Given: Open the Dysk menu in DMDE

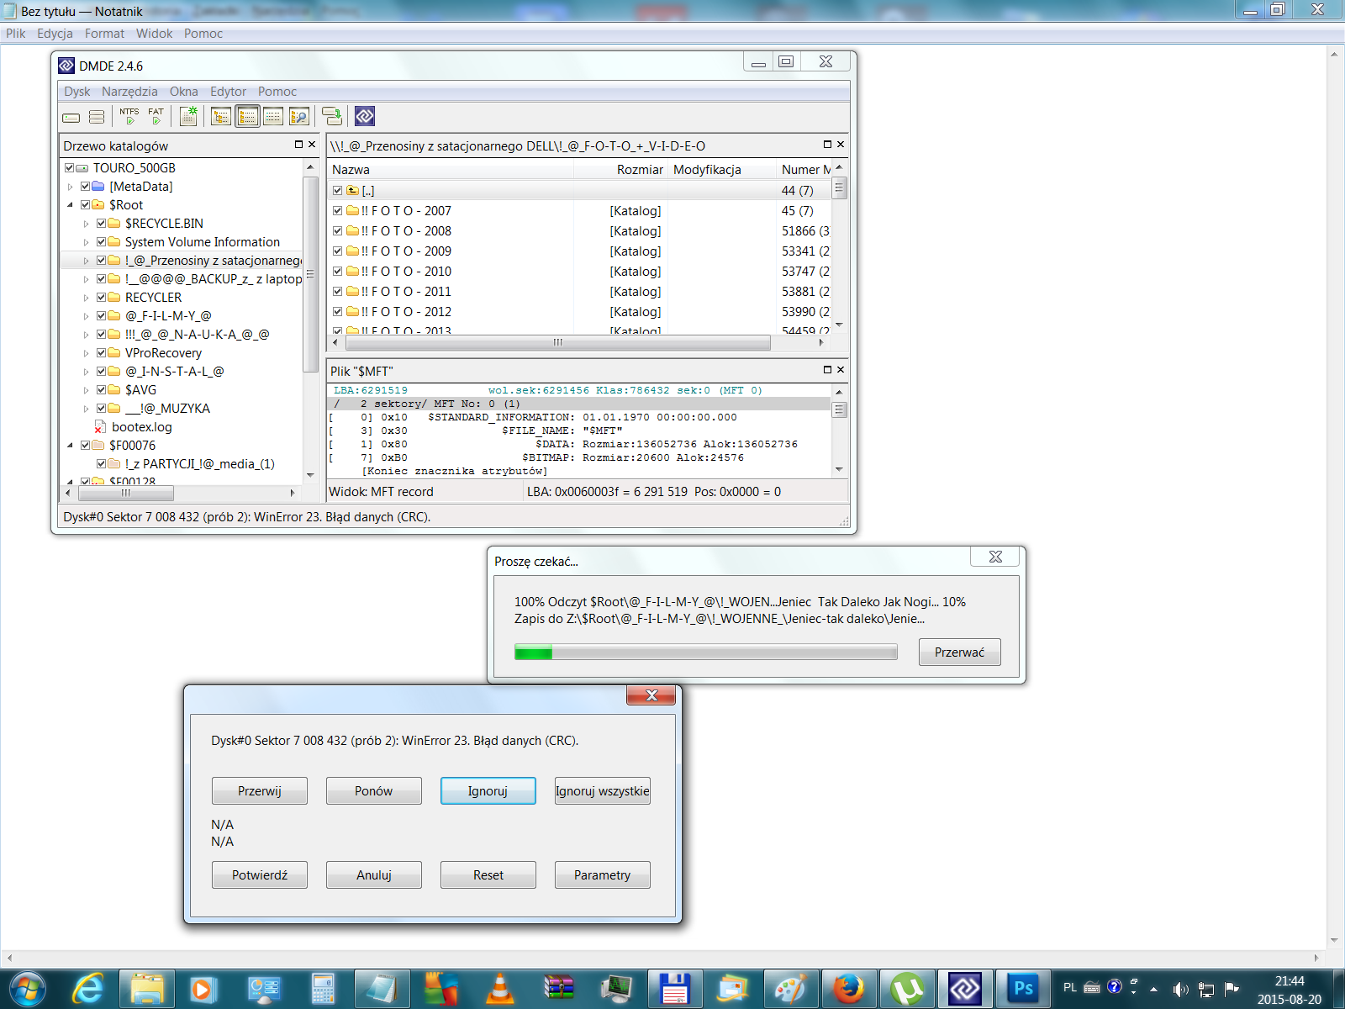Looking at the screenshot, I should 76,92.
